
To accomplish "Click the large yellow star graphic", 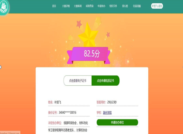I will pyautogui.click(x=88, y=35).
